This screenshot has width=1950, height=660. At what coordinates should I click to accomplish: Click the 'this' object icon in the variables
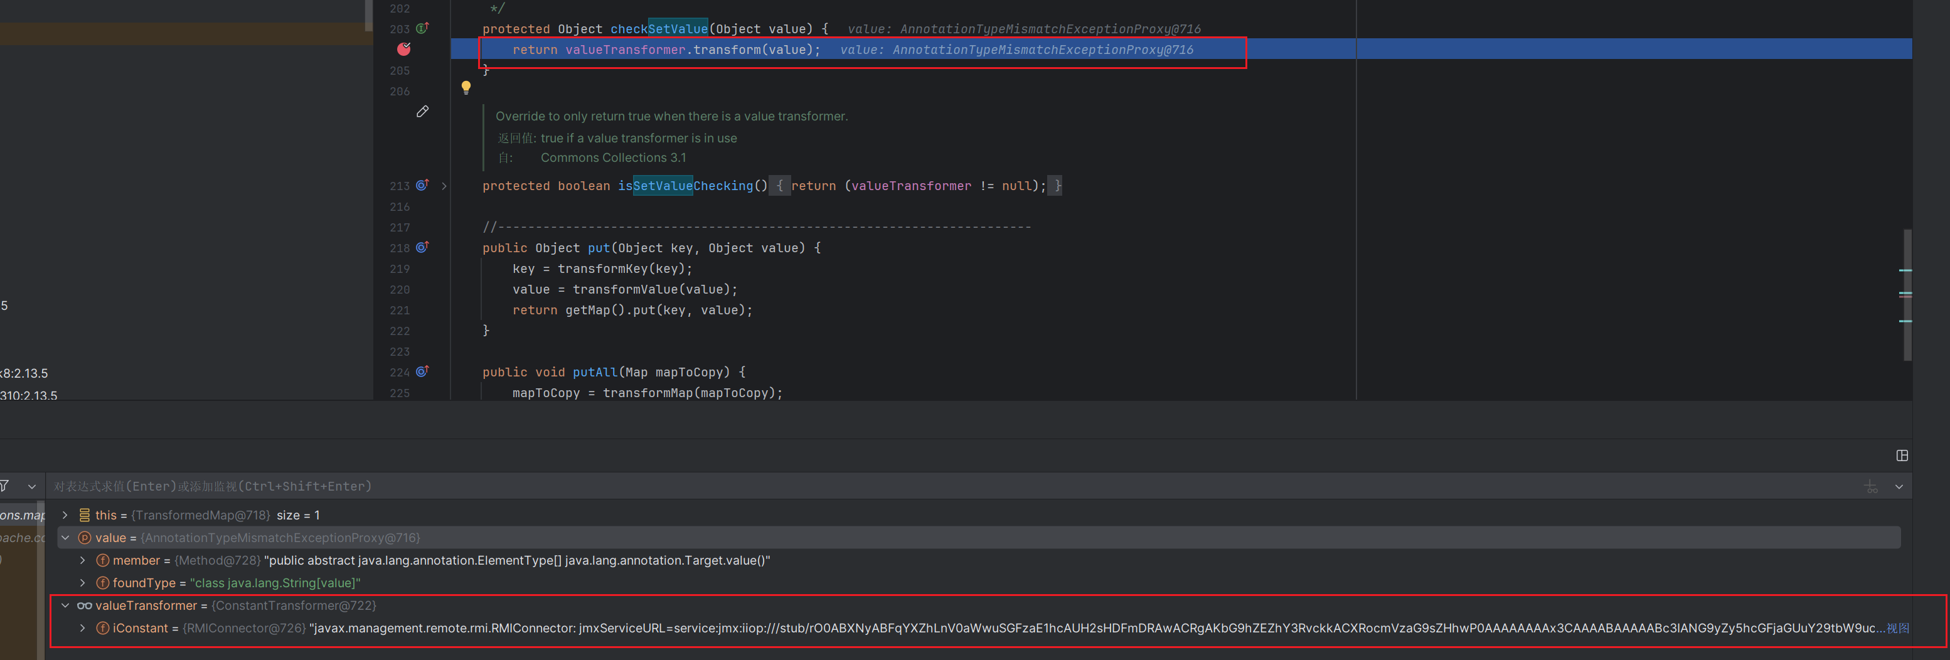click(85, 514)
